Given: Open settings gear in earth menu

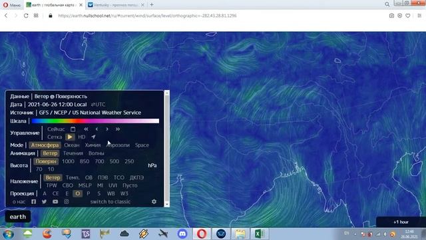Looking at the screenshot, I should [x=154, y=201].
